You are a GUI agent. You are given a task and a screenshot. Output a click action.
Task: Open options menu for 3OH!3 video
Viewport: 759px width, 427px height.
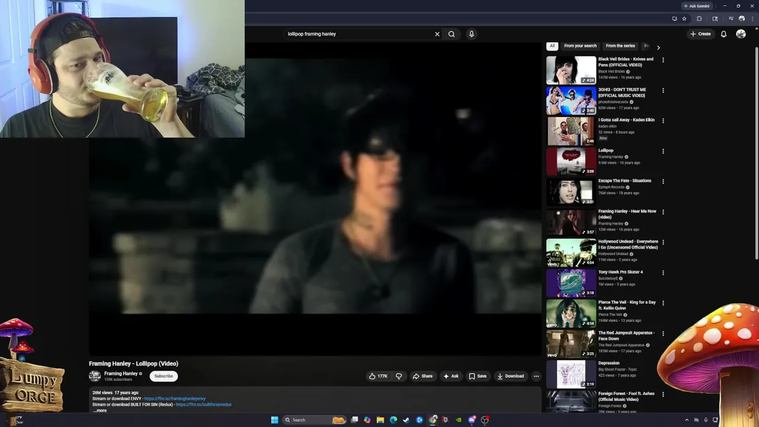[663, 90]
